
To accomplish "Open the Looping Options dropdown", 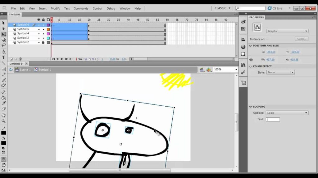I will (287, 113).
